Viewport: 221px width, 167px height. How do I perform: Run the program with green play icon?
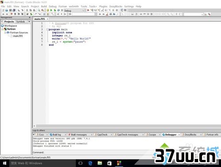click(x=51, y=10)
